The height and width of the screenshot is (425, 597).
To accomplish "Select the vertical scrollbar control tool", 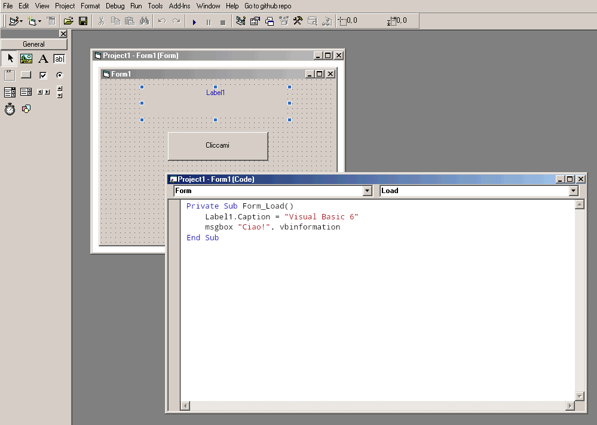I will (59, 92).
